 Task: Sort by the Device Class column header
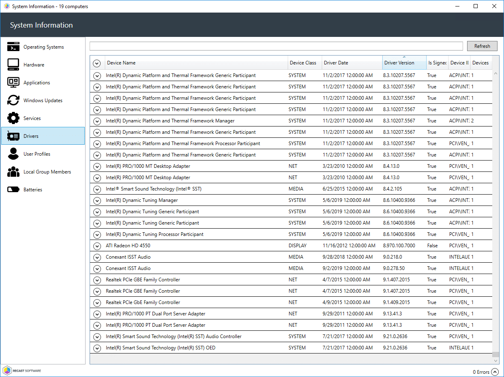(x=305, y=63)
